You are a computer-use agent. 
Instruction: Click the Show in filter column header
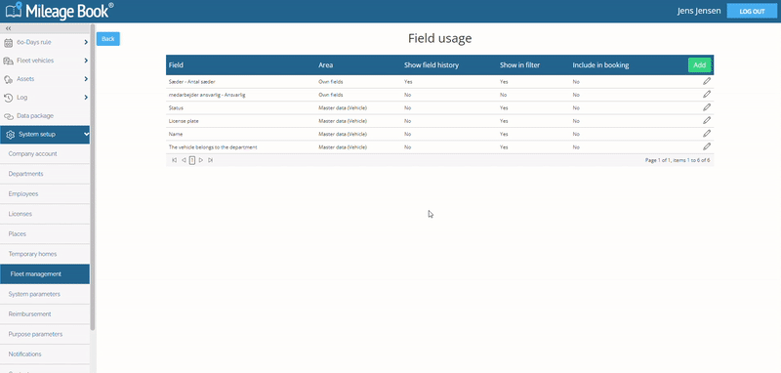[519, 65]
